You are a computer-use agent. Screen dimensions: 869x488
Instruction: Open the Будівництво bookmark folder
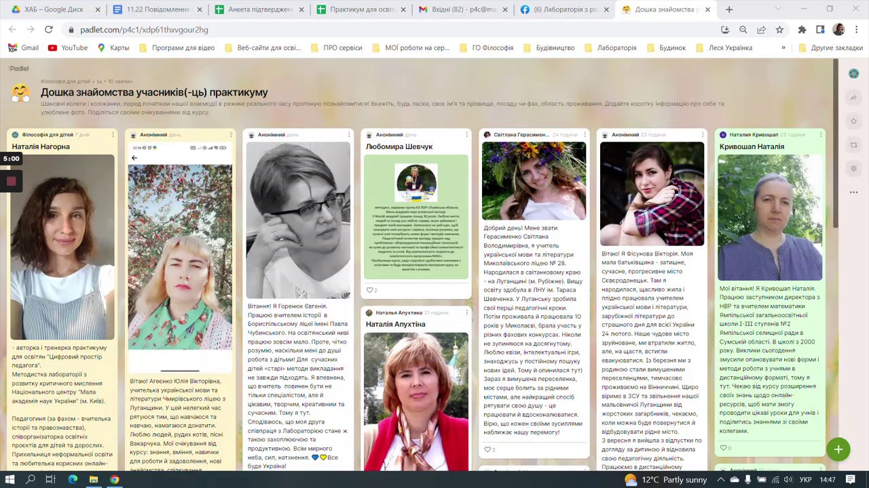click(x=549, y=48)
